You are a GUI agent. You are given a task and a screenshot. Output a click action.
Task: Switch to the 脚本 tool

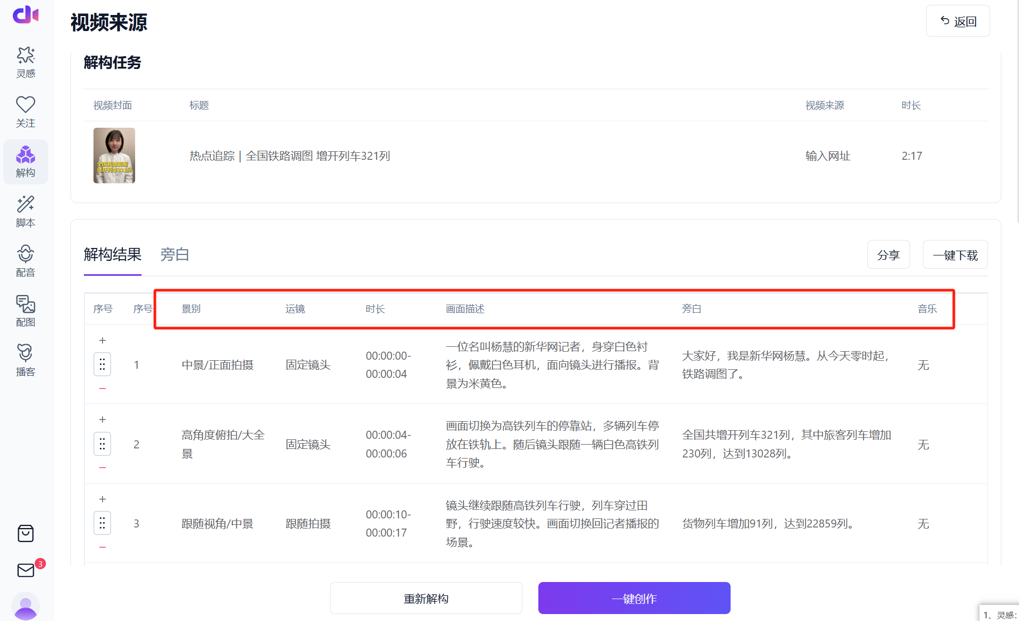click(25, 211)
